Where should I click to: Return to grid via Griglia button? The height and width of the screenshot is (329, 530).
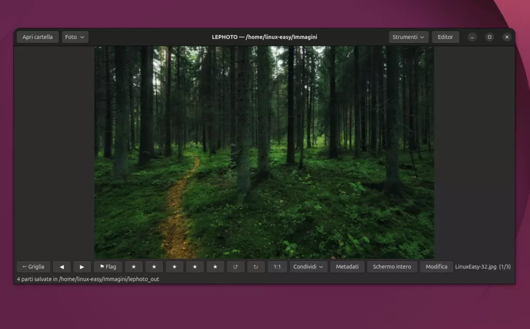click(x=34, y=267)
